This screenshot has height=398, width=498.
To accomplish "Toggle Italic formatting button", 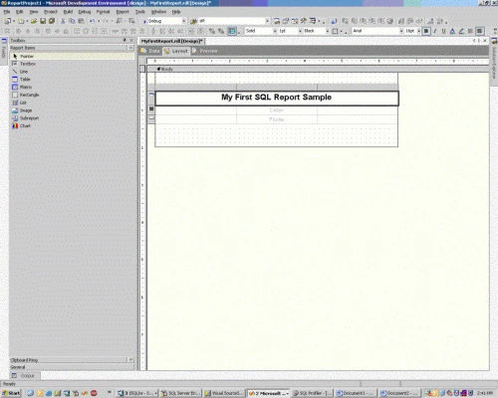I will [435, 31].
